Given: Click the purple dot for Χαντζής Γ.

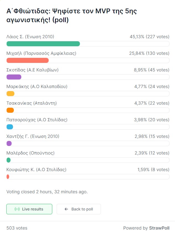Looking at the screenshot, I should [x=9, y=143].
